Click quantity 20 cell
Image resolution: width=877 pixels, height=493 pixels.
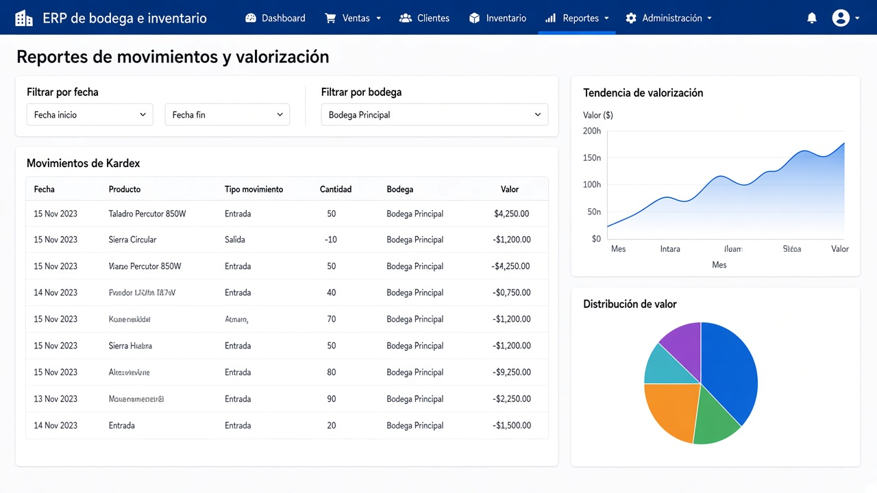pos(332,425)
